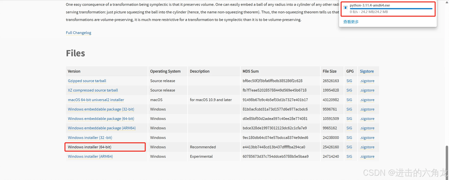
Task: Pick the Windows installer (ARM64) link
Action: point(90,156)
